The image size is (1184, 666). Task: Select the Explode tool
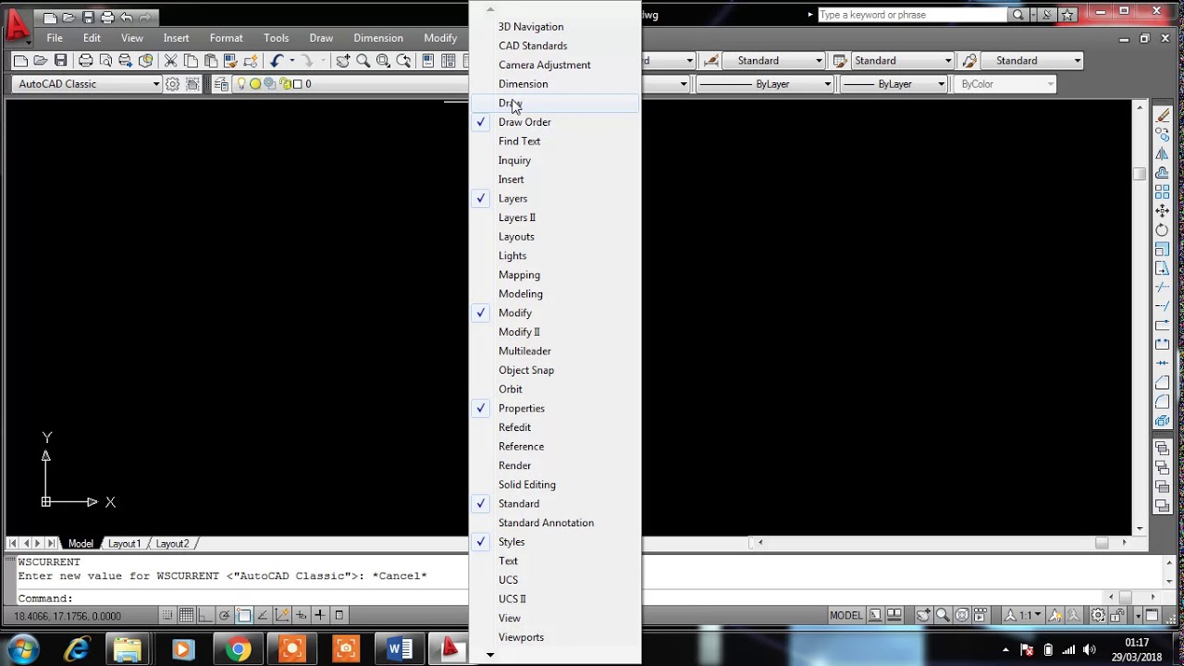click(x=1163, y=421)
